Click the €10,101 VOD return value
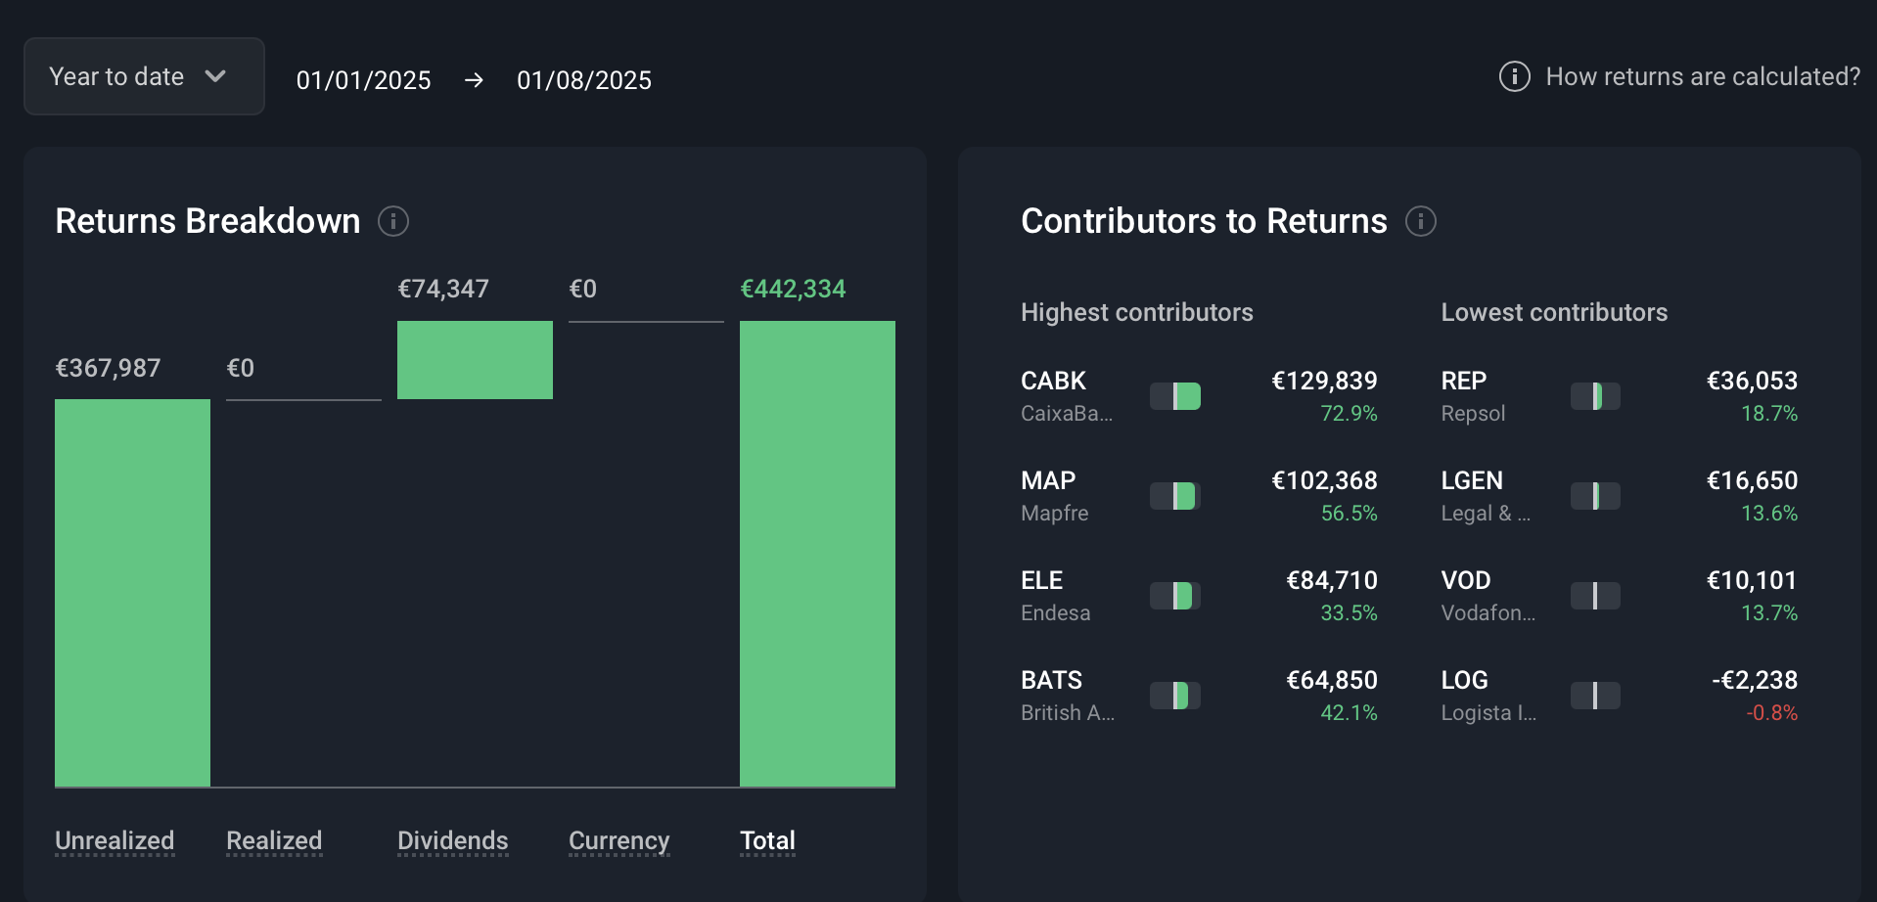The image size is (1877, 902). coord(1752,580)
